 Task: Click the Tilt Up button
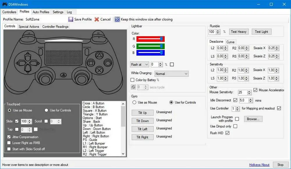click(142, 112)
